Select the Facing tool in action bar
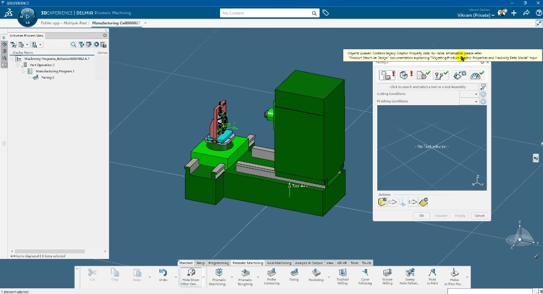Image resolution: width=543 pixels, height=294 pixels. [x=294, y=276]
